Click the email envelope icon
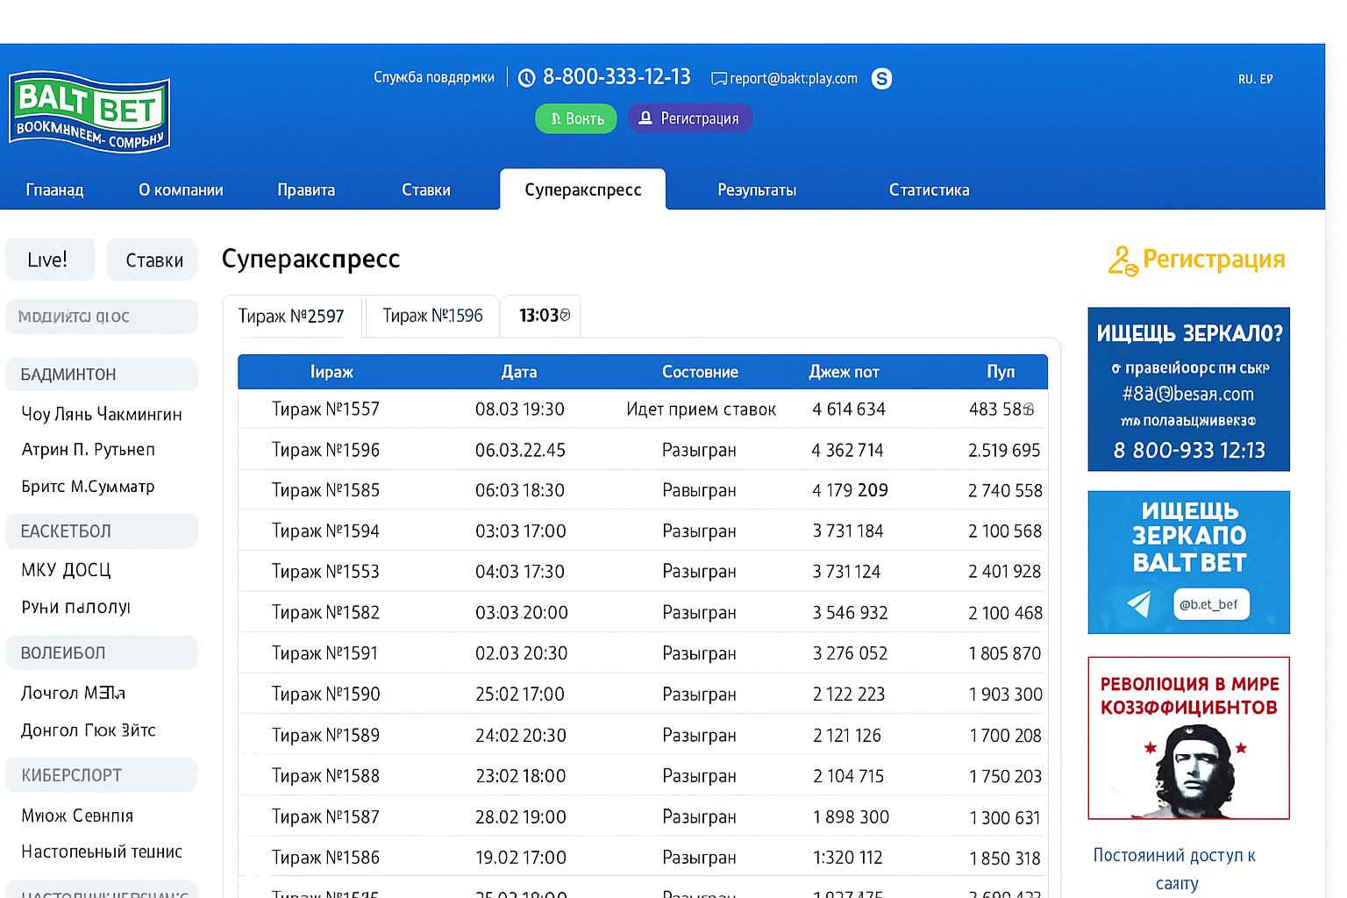The height and width of the screenshot is (898, 1347). [x=718, y=79]
